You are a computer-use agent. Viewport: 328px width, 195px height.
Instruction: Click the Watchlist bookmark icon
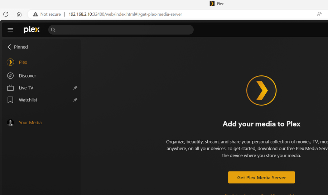point(10,100)
